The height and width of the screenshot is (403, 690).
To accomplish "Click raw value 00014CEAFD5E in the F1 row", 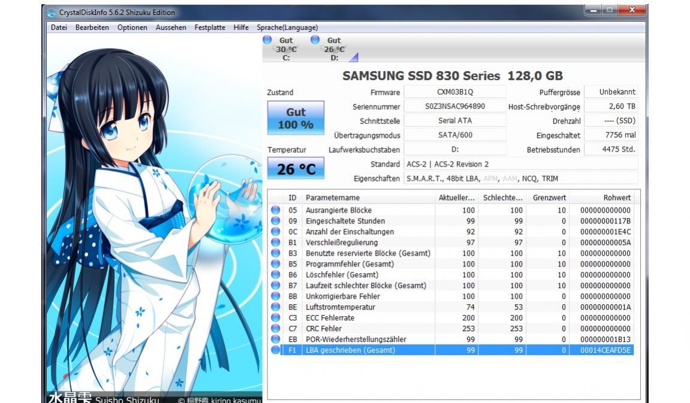I will [x=605, y=350].
